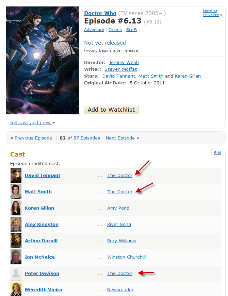This screenshot has width=228, height=296.
Task: Go to the Previous Episode
Action: (x=33, y=138)
